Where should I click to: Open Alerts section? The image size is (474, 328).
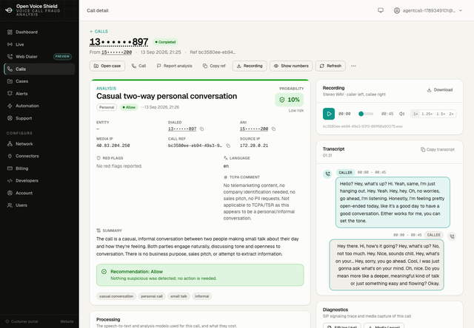pos(39,94)
